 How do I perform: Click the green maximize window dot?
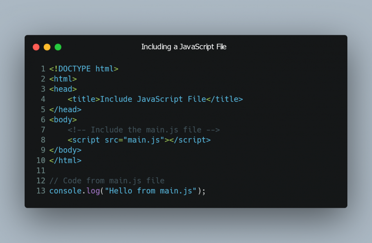point(58,47)
